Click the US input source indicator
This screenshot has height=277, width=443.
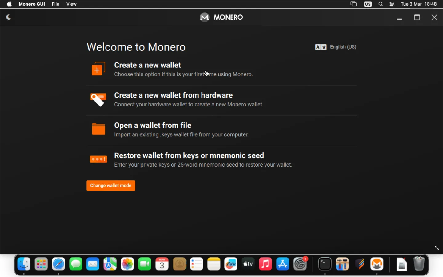coord(368,4)
